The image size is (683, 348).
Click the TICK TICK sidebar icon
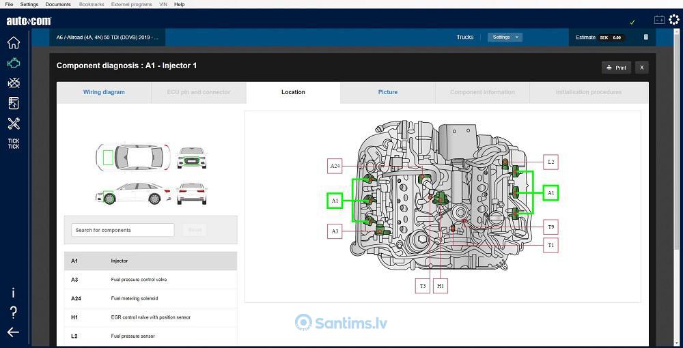tap(14, 143)
